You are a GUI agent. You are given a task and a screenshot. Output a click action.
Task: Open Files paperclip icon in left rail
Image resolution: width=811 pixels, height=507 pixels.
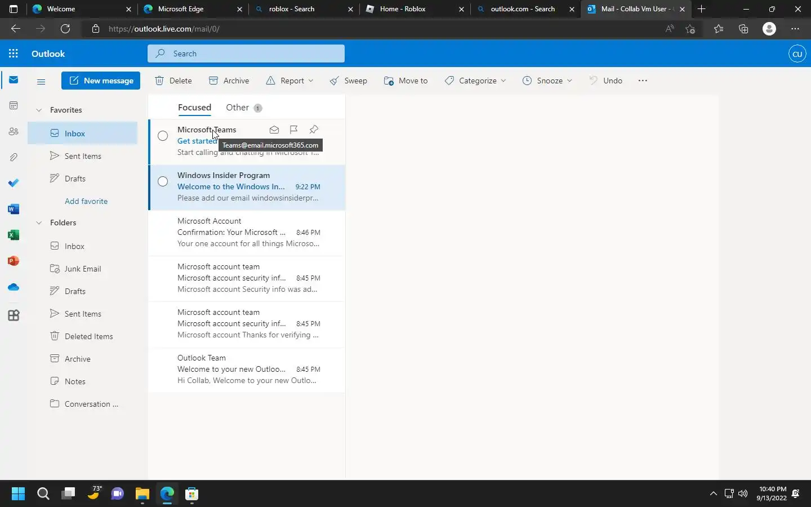pos(14,157)
